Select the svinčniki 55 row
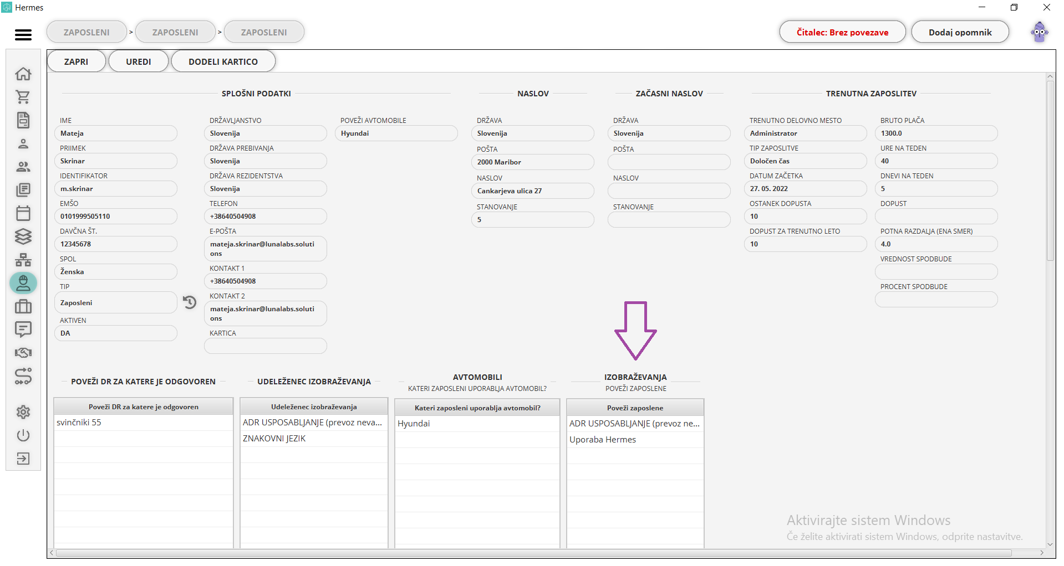Image resolution: width=1064 pixels, height=566 pixels. click(144, 423)
